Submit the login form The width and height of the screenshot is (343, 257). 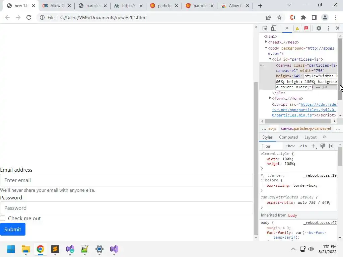13,229
